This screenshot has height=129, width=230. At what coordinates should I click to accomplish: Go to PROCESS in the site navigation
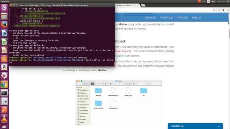183,18
